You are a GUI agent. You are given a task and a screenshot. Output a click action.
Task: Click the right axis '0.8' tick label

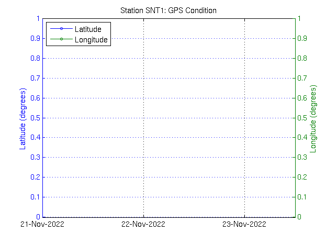pyautogui.click(x=302, y=58)
